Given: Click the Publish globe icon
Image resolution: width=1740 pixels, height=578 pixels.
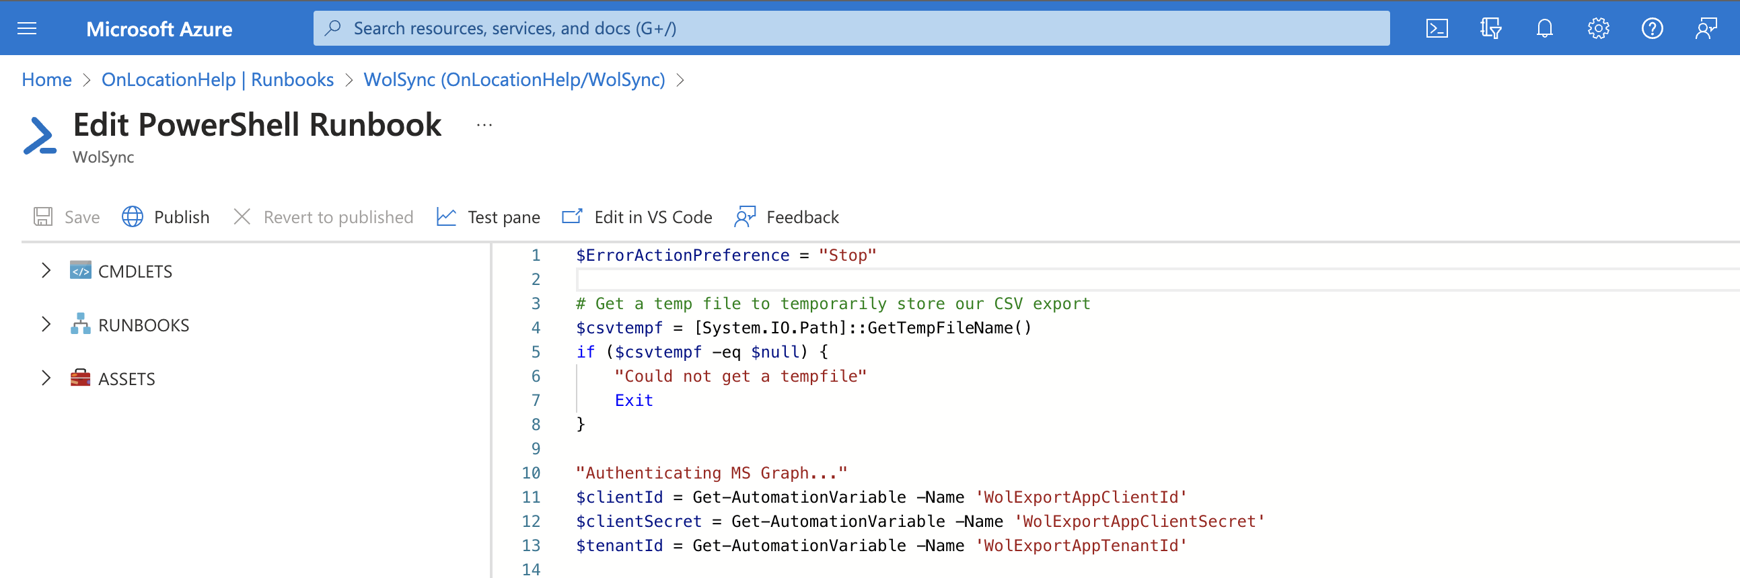Looking at the screenshot, I should click(x=133, y=216).
